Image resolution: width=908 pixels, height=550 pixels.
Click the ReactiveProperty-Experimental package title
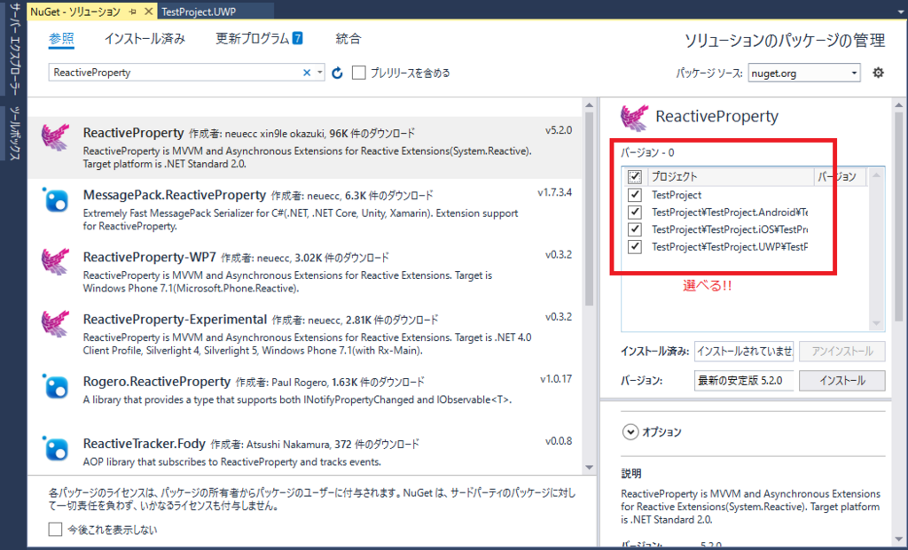175,319
